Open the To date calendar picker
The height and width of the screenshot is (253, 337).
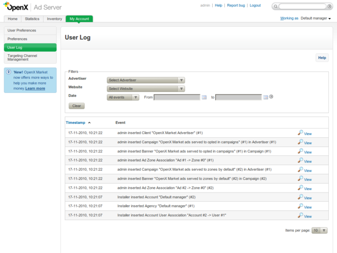pos(265,98)
